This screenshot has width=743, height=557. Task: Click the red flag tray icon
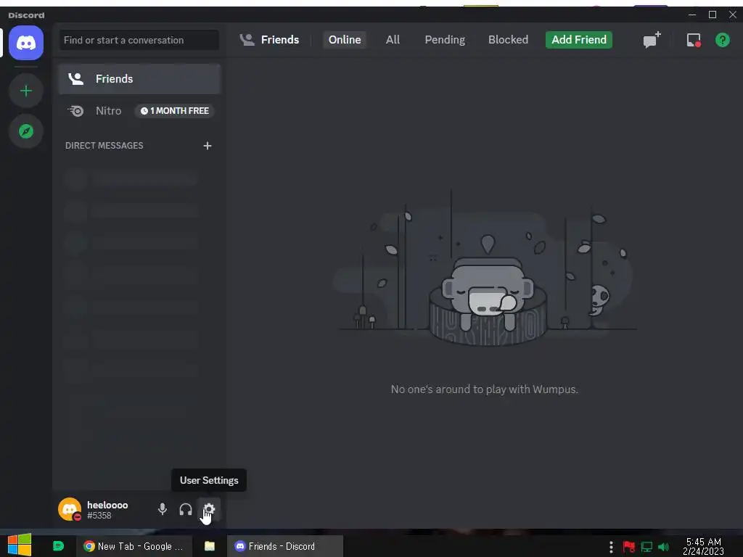629,547
